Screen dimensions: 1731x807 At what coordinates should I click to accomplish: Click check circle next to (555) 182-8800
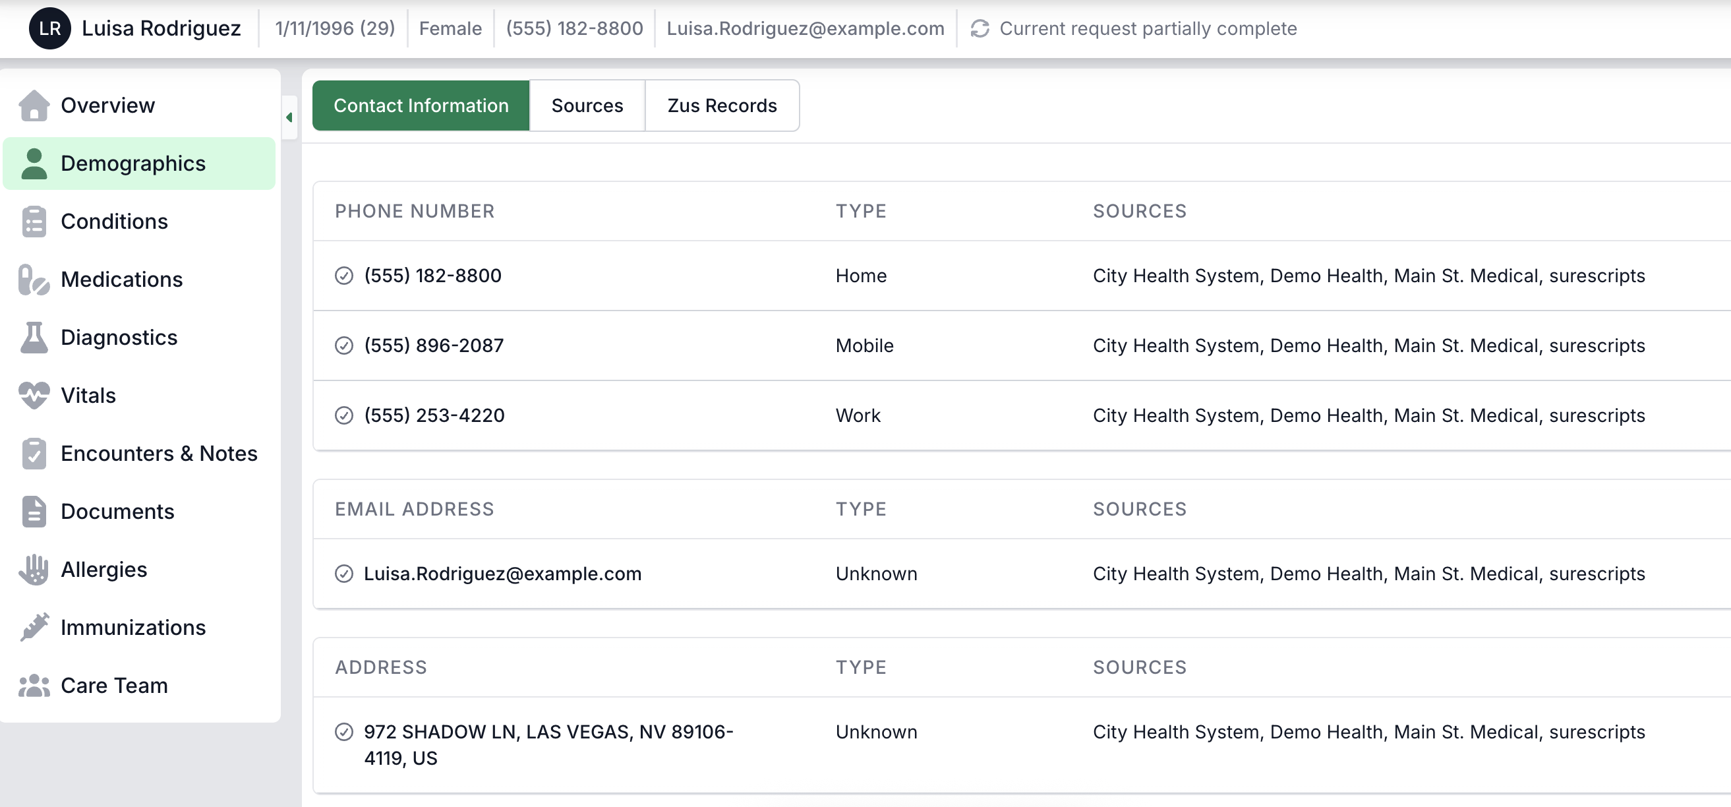click(344, 276)
